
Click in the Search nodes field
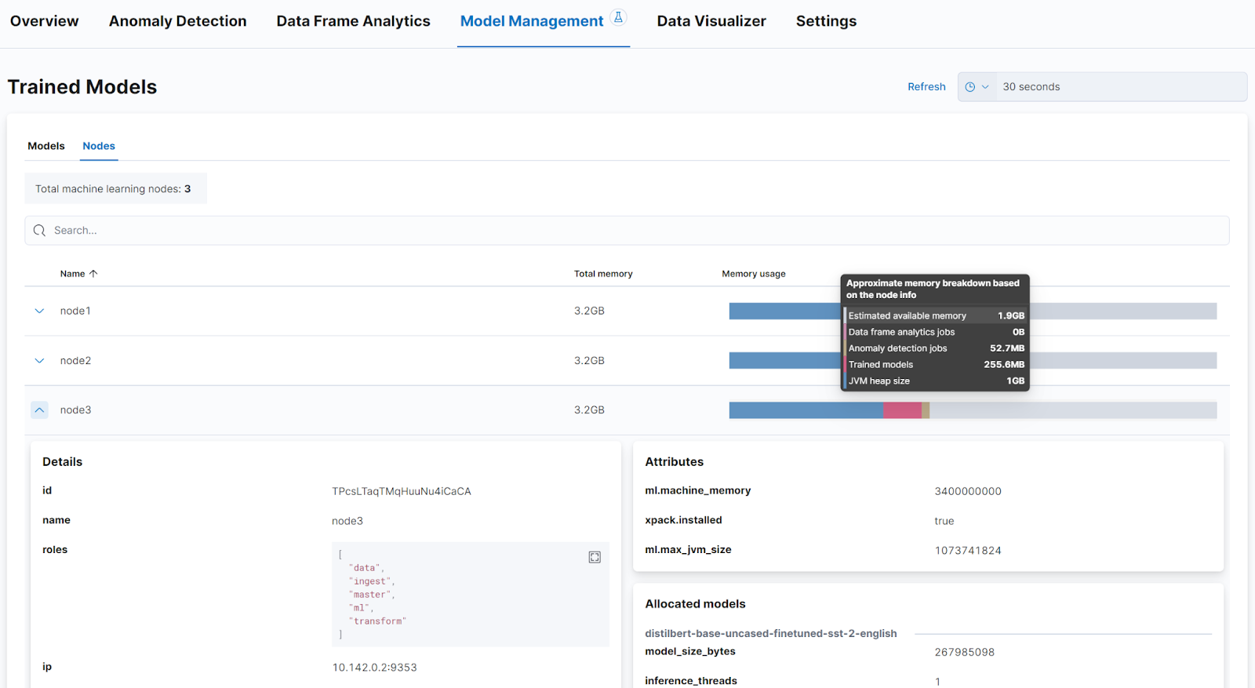click(x=627, y=231)
